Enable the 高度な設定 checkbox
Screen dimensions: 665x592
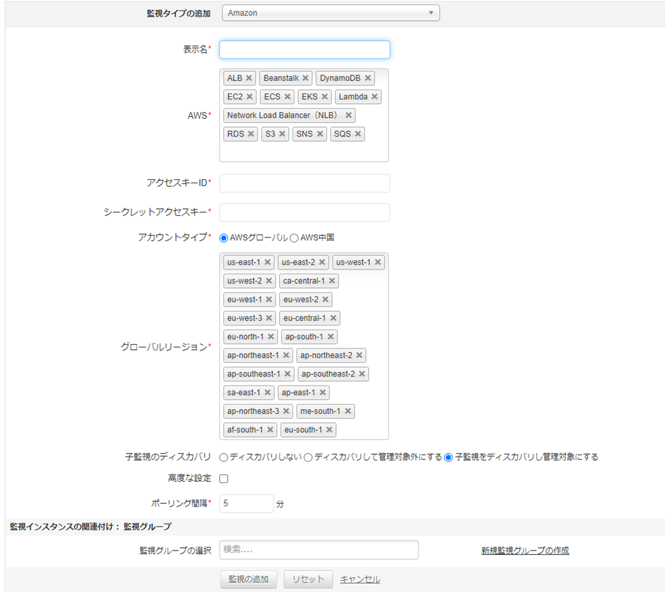pos(223,479)
